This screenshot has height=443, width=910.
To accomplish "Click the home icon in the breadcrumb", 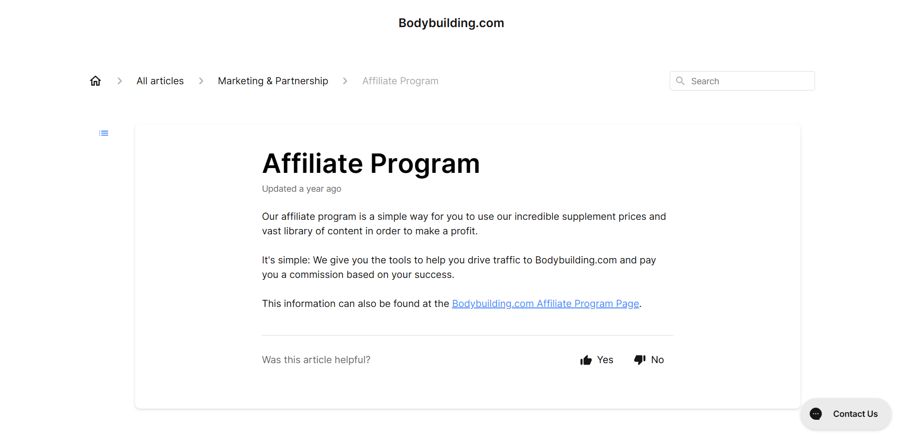I will (x=95, y=80).
